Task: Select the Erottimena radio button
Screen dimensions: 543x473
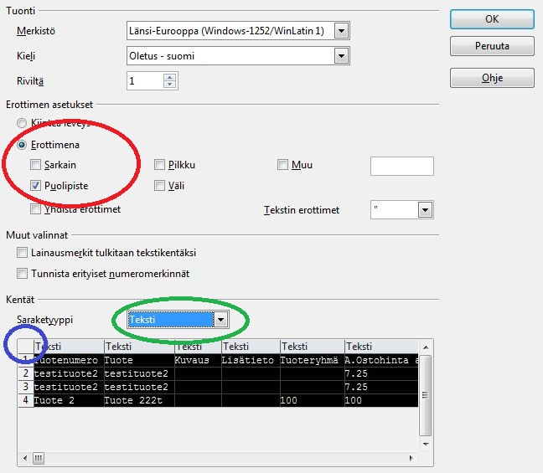Action: click(23, 144)
